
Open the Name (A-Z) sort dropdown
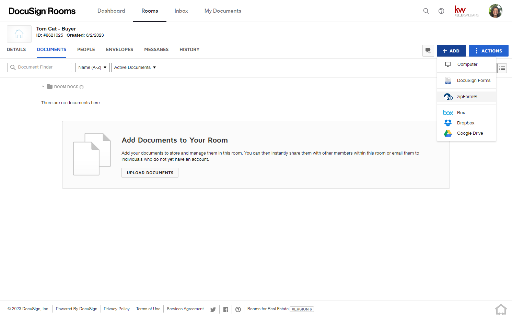[93, 68]
